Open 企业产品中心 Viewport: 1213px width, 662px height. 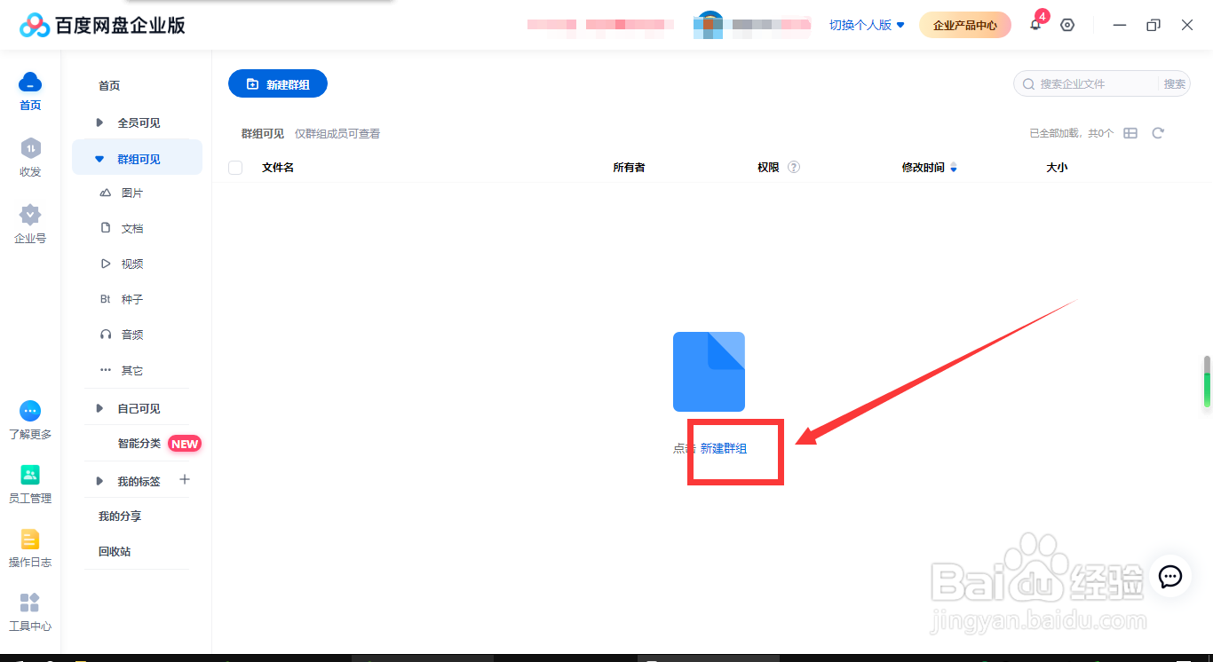click(965, 25)
